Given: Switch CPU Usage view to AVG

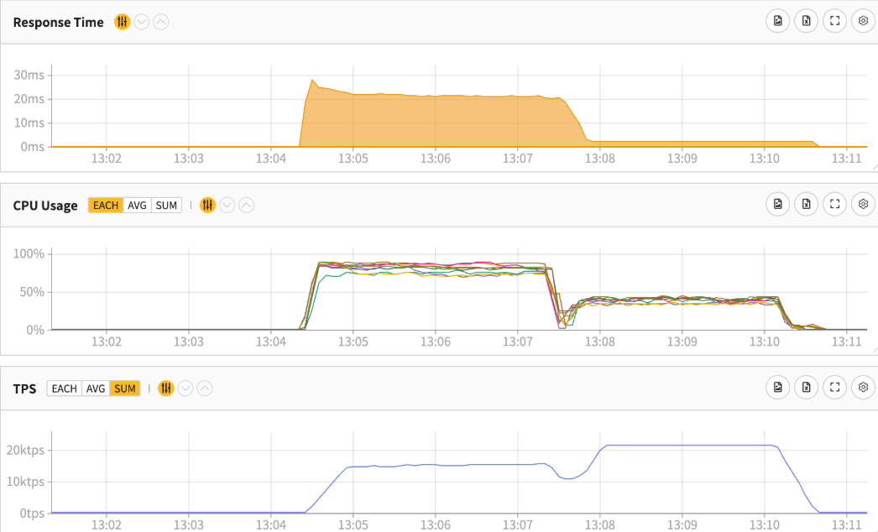Looking at the screenshot, I should tap(137, 205).
